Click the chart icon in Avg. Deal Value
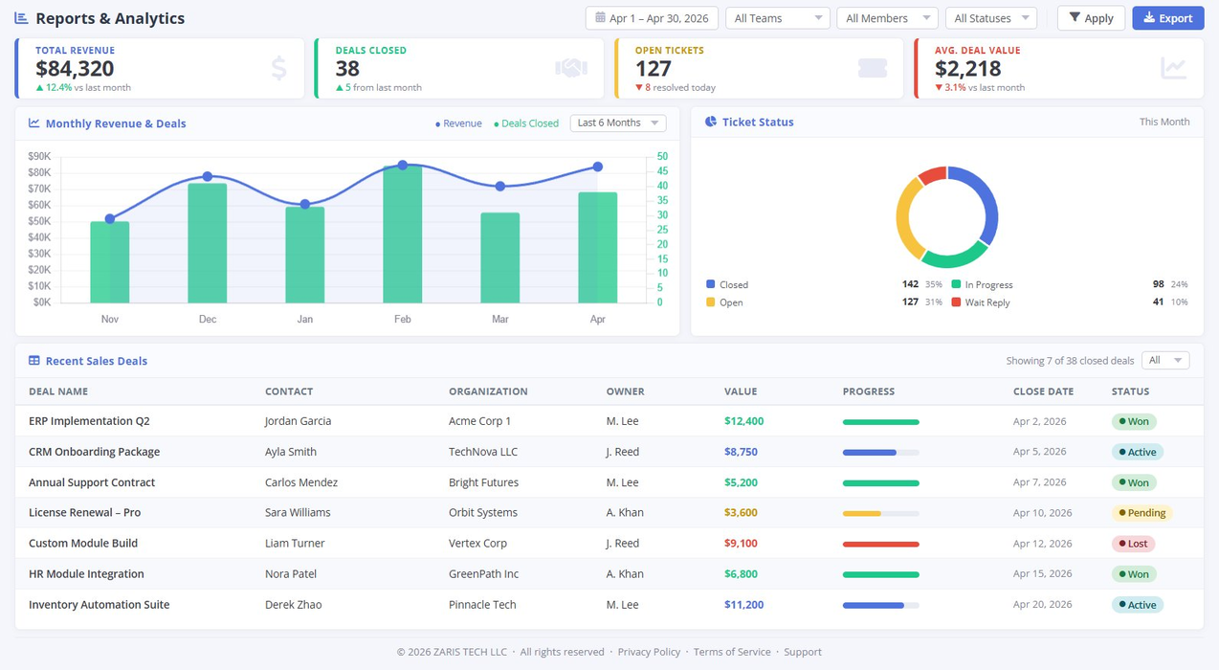 (1174, 68)
